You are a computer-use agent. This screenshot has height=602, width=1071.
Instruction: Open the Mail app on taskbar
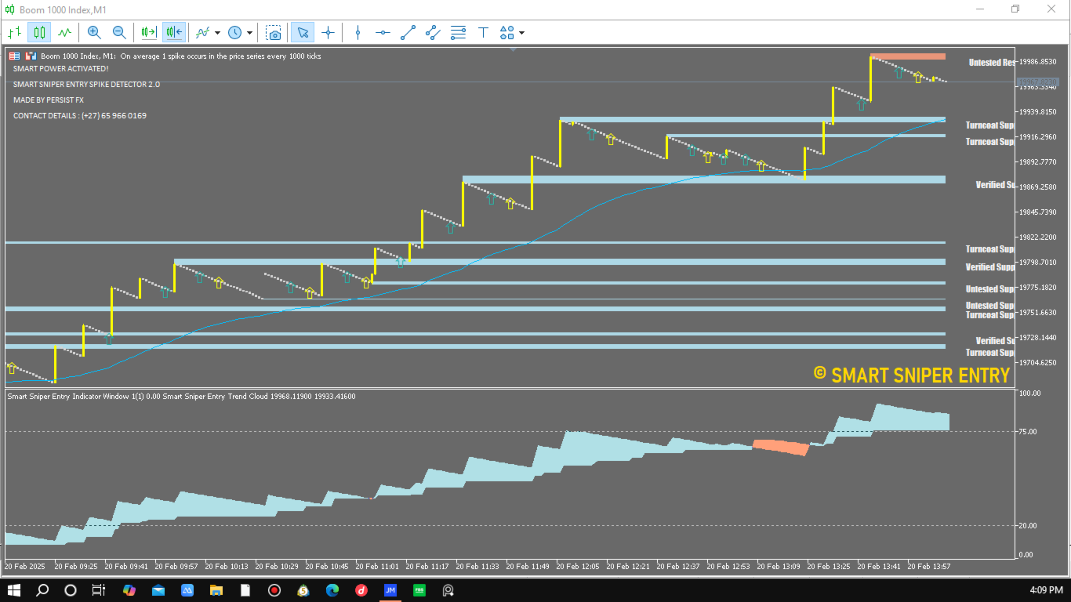click(x=158, y=589)
